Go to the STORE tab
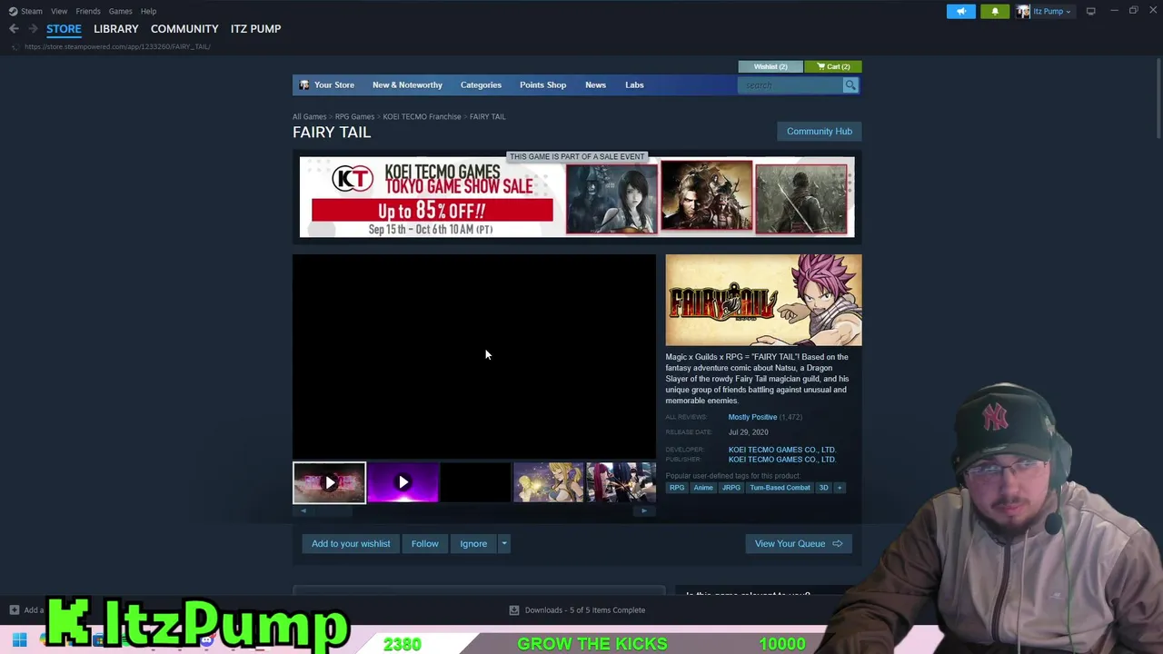Viewport: 1163px width, 654px height. tap(64, 29)
